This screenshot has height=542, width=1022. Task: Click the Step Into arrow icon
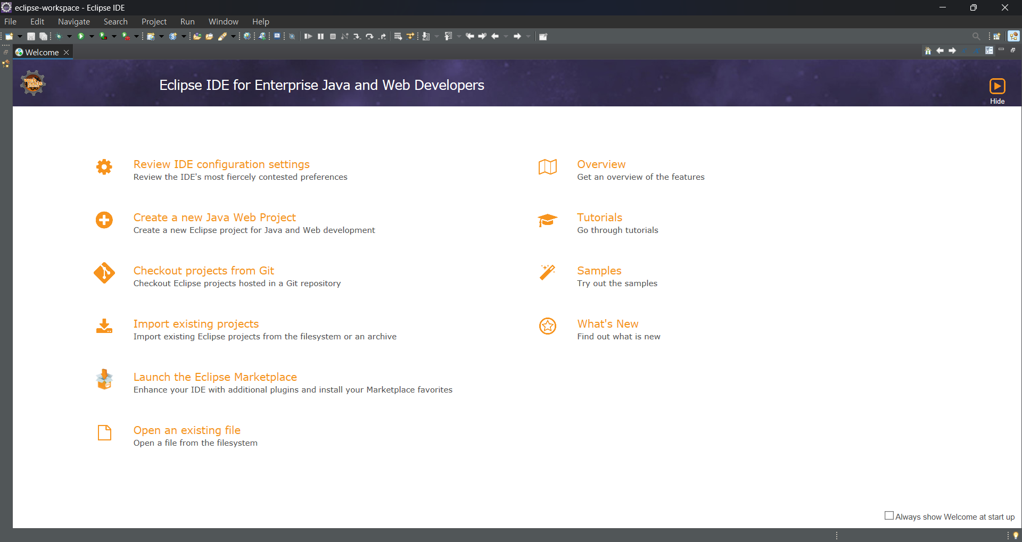357,36
